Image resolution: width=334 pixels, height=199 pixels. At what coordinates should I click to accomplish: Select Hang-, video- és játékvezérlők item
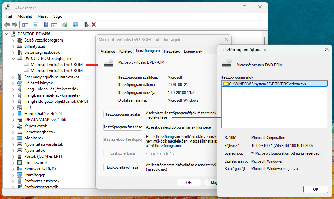(x=51, y=89)
